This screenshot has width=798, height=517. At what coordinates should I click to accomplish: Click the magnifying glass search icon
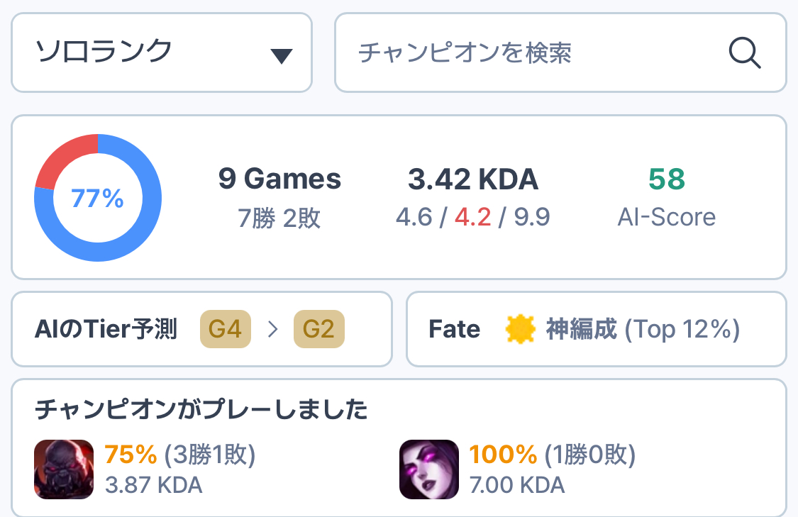[x=745, y=52]
